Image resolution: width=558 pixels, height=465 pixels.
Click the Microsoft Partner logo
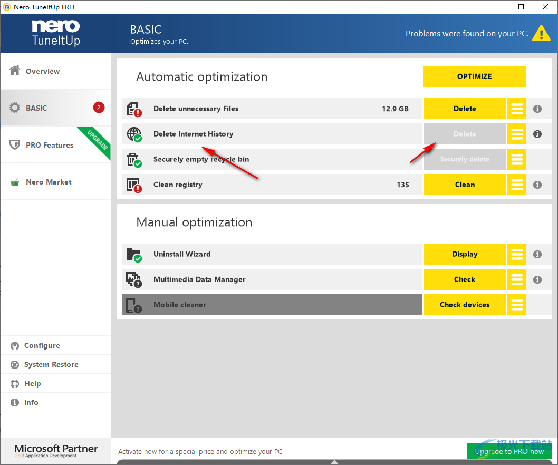(x=56, y=451)
